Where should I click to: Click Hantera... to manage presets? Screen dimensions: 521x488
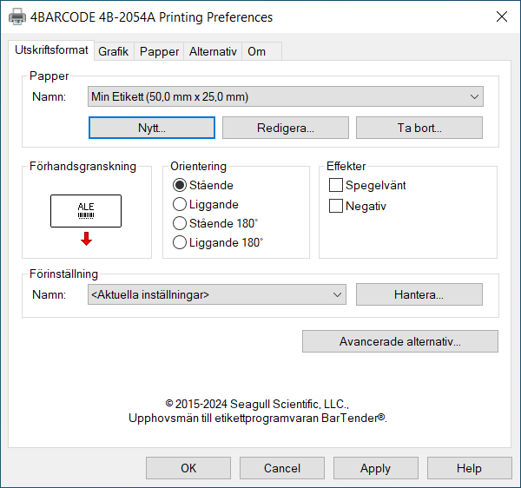pos(419,295)
